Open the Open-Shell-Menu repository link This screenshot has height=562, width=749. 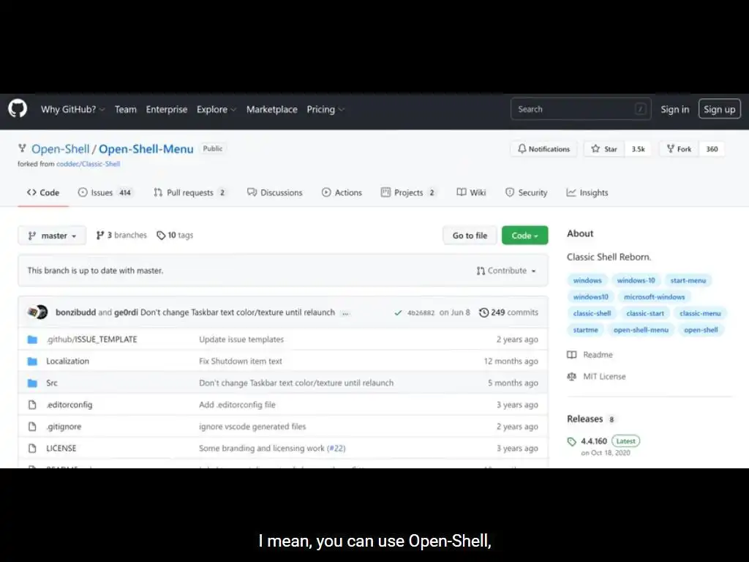[x=146, y=149]
